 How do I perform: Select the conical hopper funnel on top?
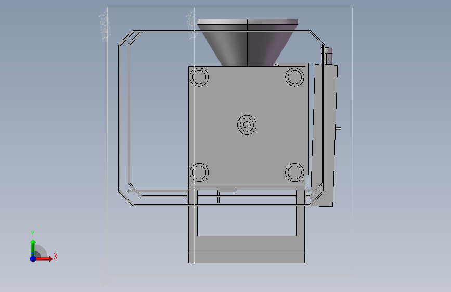[x=248, y=42]
